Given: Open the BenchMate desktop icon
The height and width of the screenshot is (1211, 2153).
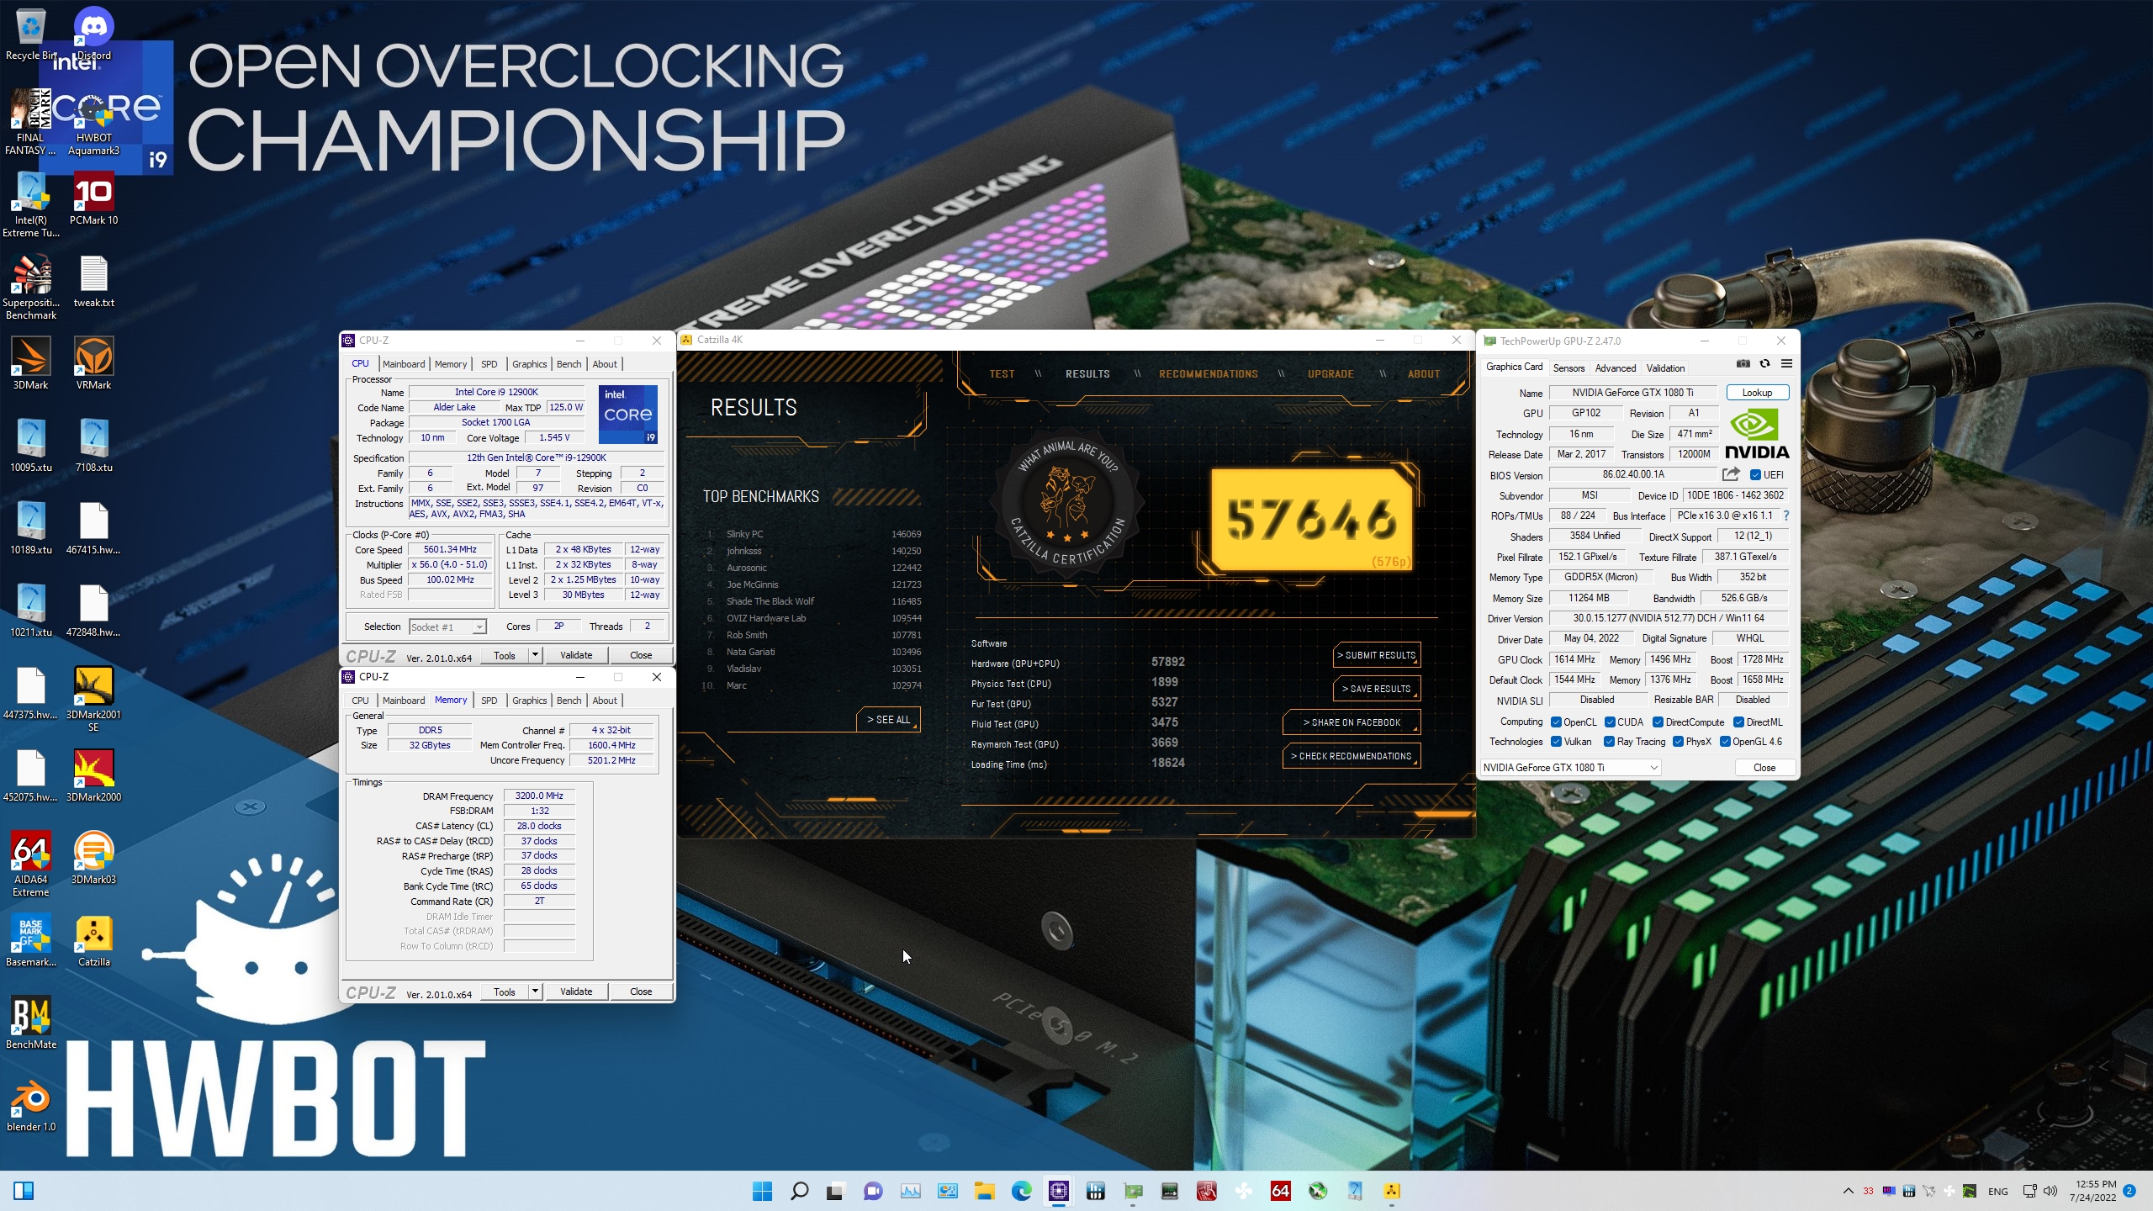Looking at the screenshot, I should point(31,1023).
